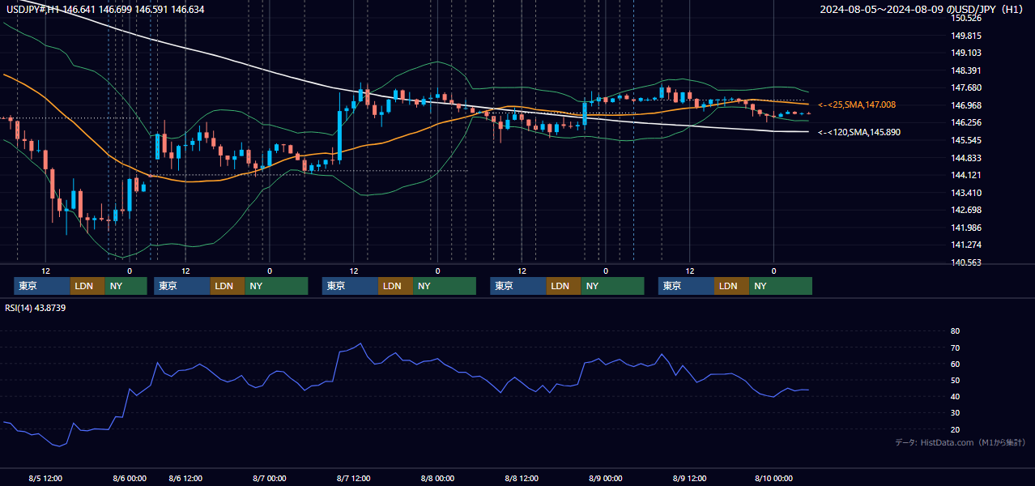
Task: Click the RSI(14) 43.8739 indicator label
Action: pyautogui.click(x=36, y=308)
